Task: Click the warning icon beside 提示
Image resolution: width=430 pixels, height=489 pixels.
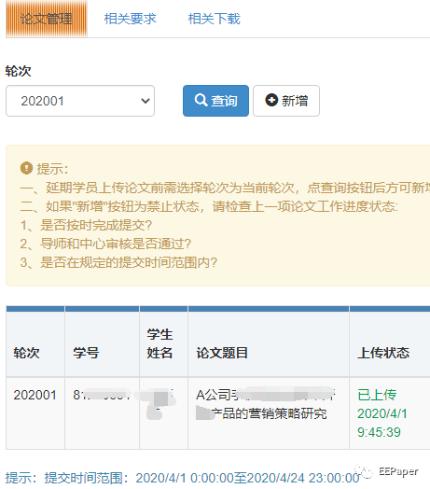Action: 26,168
